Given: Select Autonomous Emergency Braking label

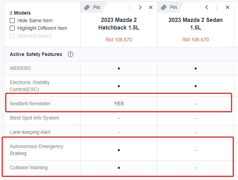Looking at the screenshot, I should (x=36, y=150).
